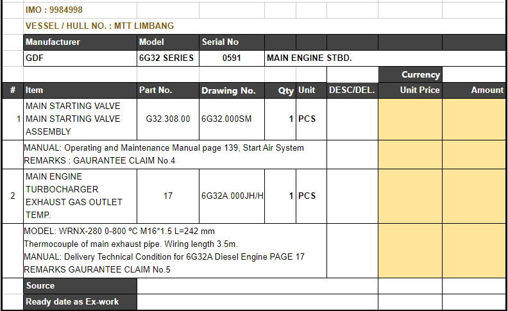Screen dimensions: 508x311
Task: Select the Amount column header
Action: (x=474, y=90)
